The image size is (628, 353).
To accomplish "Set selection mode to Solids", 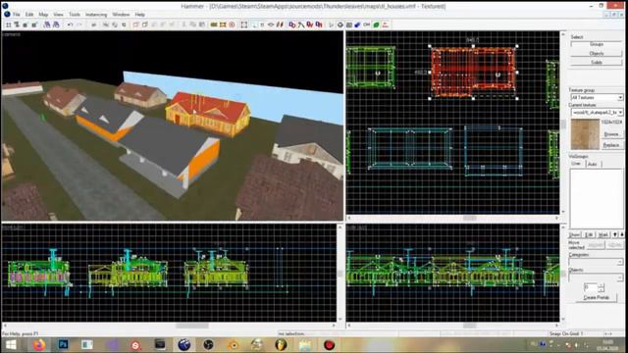I will point(596,63).
